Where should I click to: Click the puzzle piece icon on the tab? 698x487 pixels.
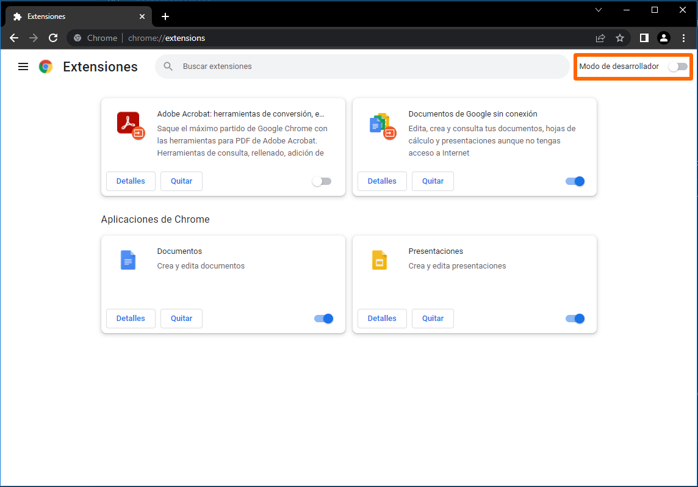17,16
